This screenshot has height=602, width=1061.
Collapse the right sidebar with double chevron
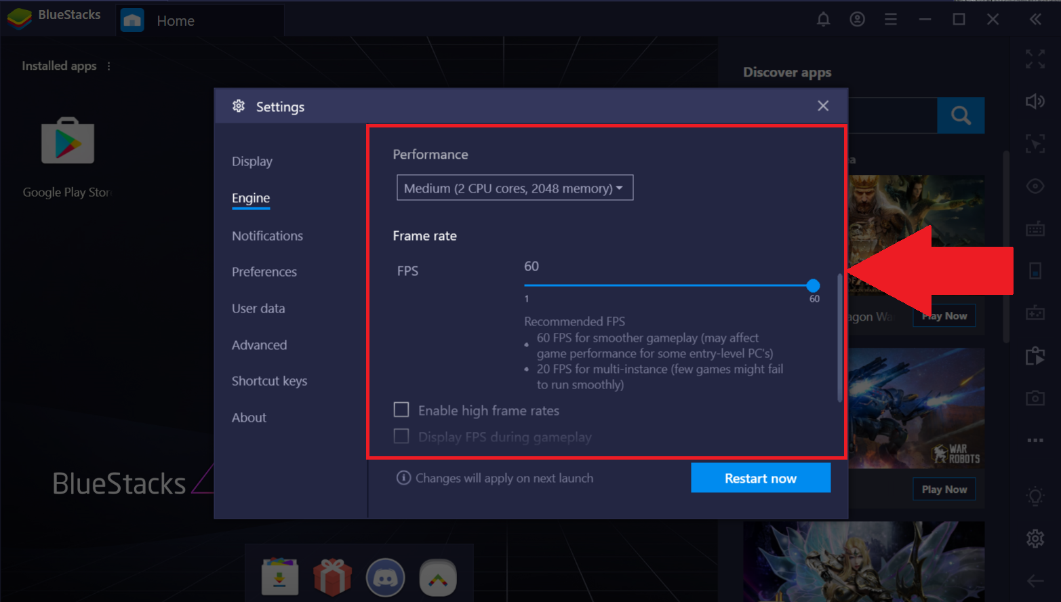[x=1035, y=19]
